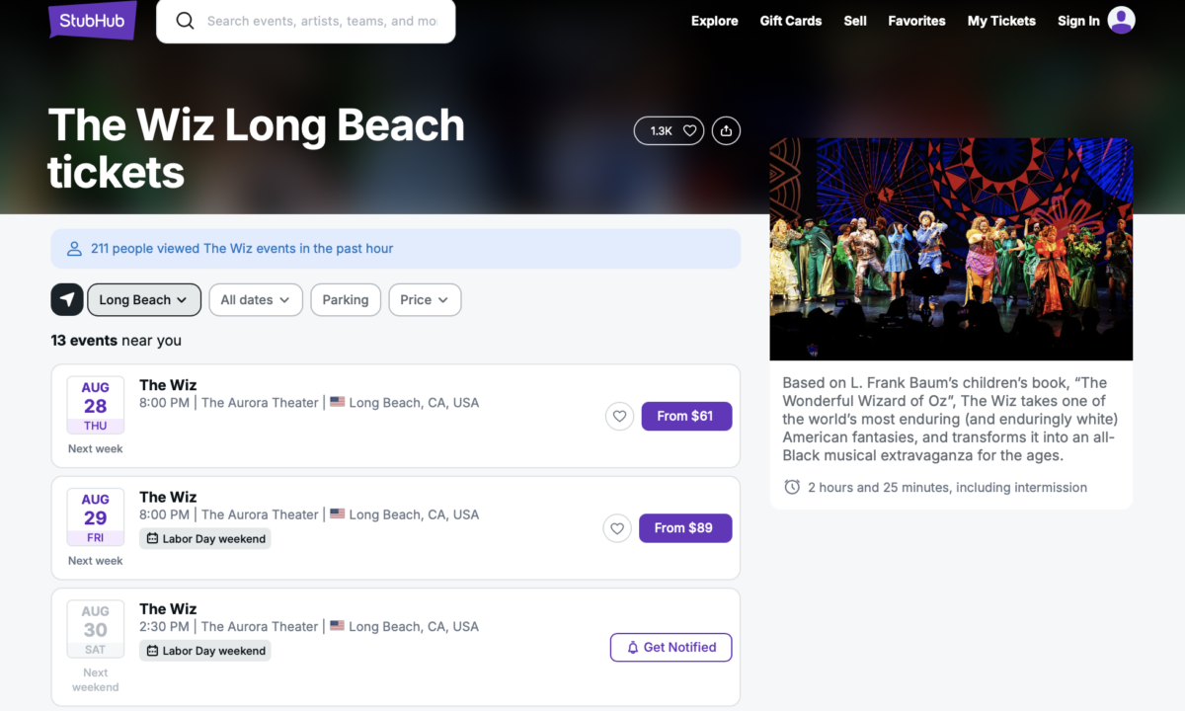Favorite the Aug 29 event heart
The width and height of the screenshot is (1185, 711).
[x=617, y=528]
